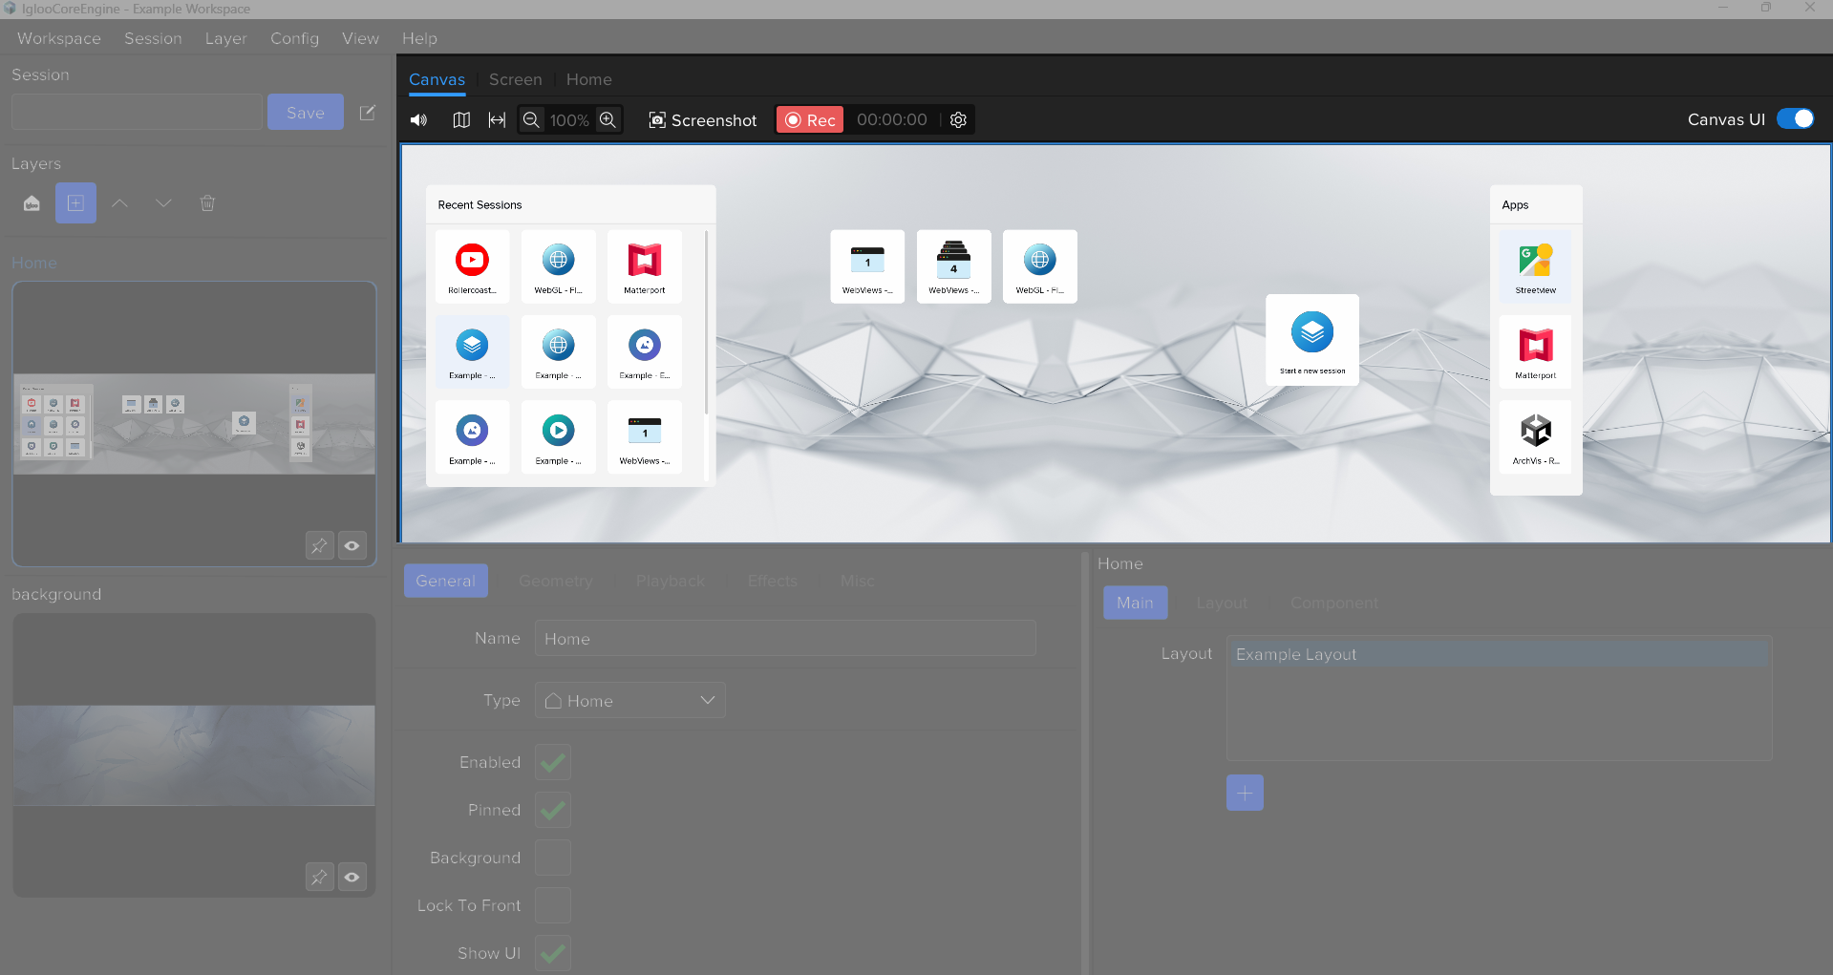
Task: Move layer up with chevron arrow
Action: (x=119, y=203)
